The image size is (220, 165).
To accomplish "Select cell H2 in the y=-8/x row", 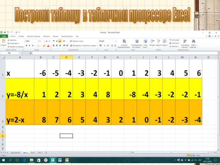I will 117,89.
